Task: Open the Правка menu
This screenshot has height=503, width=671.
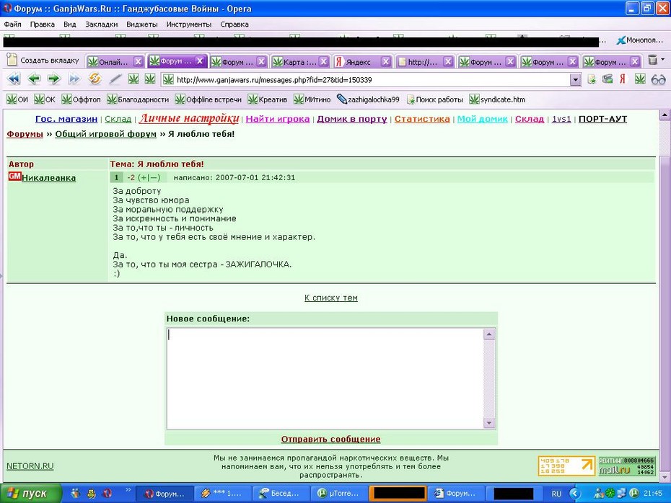Action: click(x=43, y=25)
